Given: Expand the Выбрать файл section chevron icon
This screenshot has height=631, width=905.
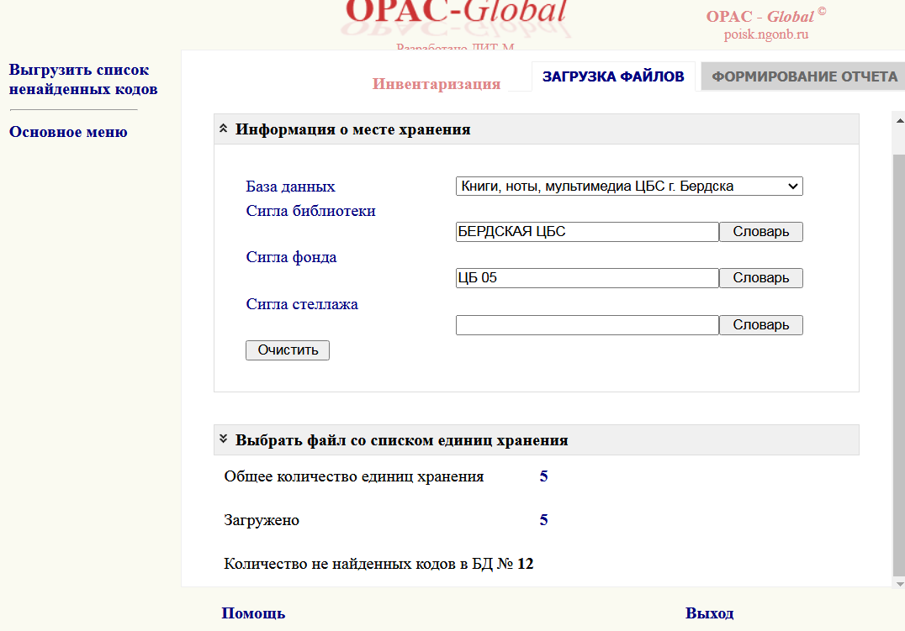Looking at the screenshot, I should 224,439.
